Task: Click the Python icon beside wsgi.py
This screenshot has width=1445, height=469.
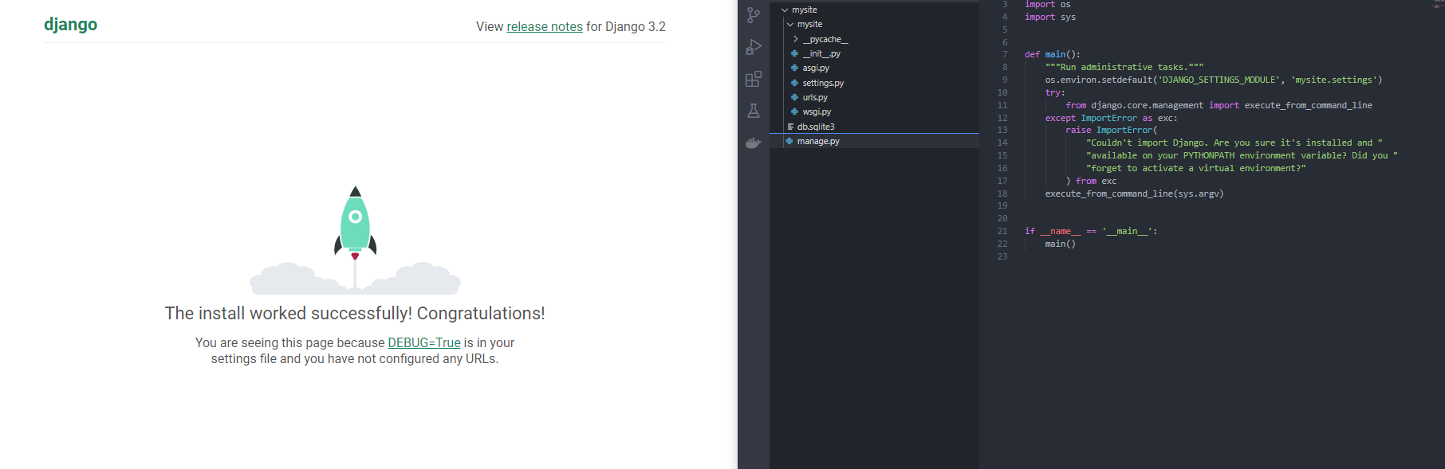Action: tap(794, 111)
